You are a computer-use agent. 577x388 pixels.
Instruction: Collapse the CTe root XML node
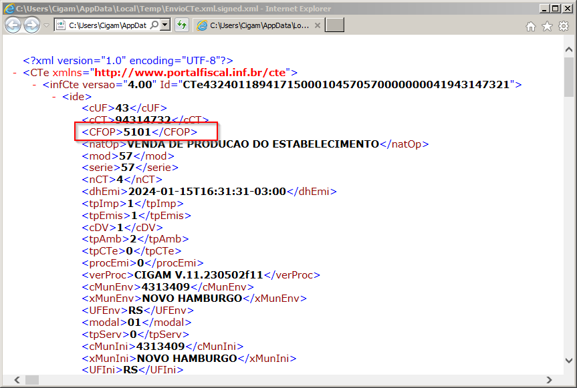tap(15, 73)
